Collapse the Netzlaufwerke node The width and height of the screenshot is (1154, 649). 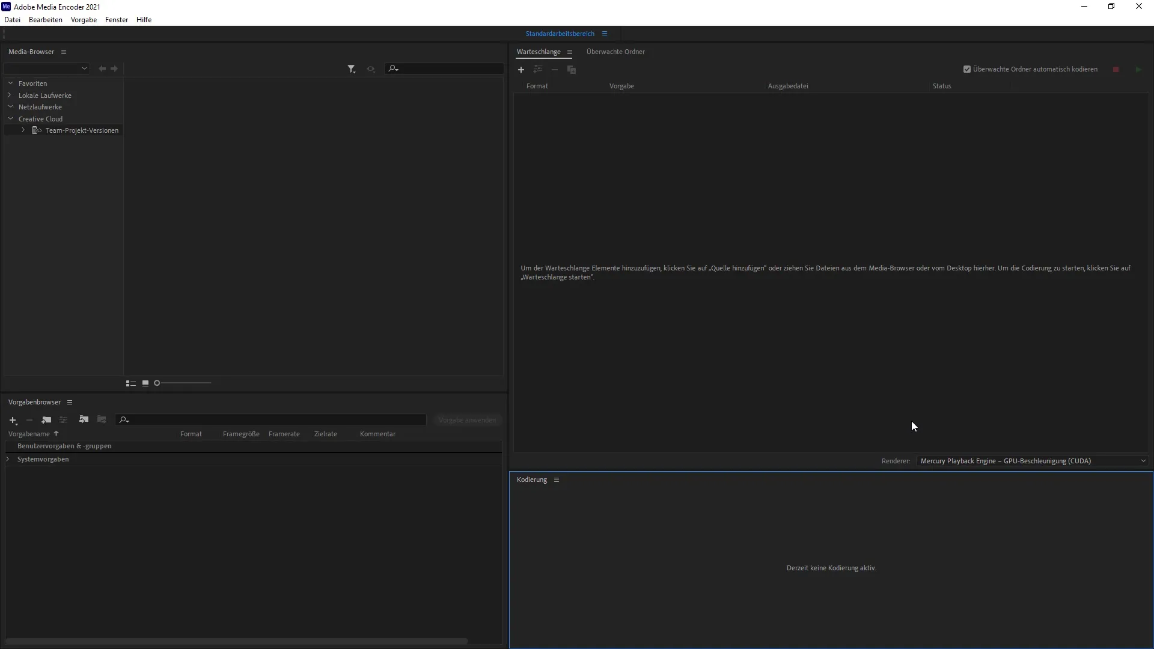10,107
